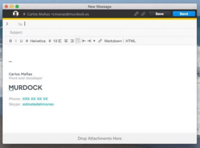Click the Front-end Developer text

point(25,78)
